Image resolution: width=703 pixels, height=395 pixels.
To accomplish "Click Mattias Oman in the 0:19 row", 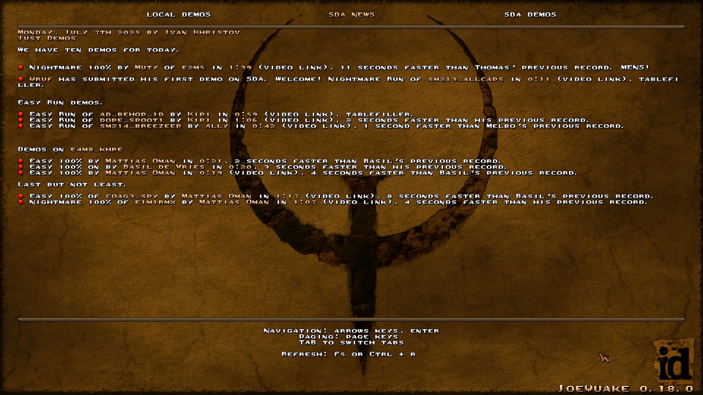I will [141, 173].
